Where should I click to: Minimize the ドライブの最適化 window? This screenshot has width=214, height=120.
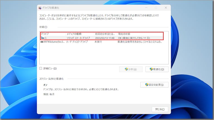146,8
